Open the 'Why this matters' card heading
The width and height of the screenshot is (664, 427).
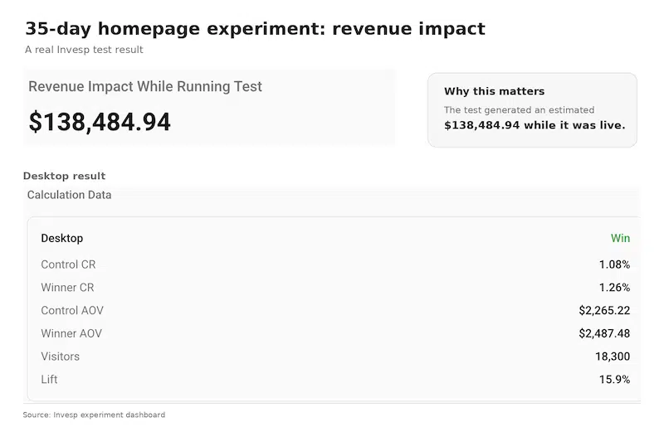(x=494, y=91)
